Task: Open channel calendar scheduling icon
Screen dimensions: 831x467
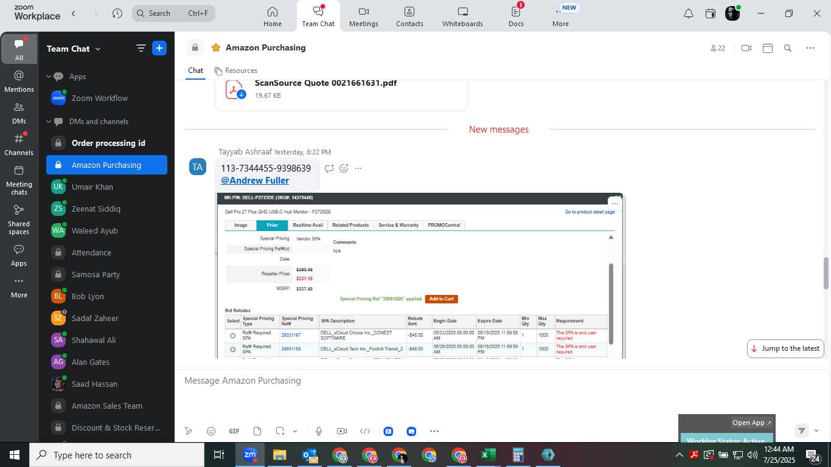Action: point(768,48)
